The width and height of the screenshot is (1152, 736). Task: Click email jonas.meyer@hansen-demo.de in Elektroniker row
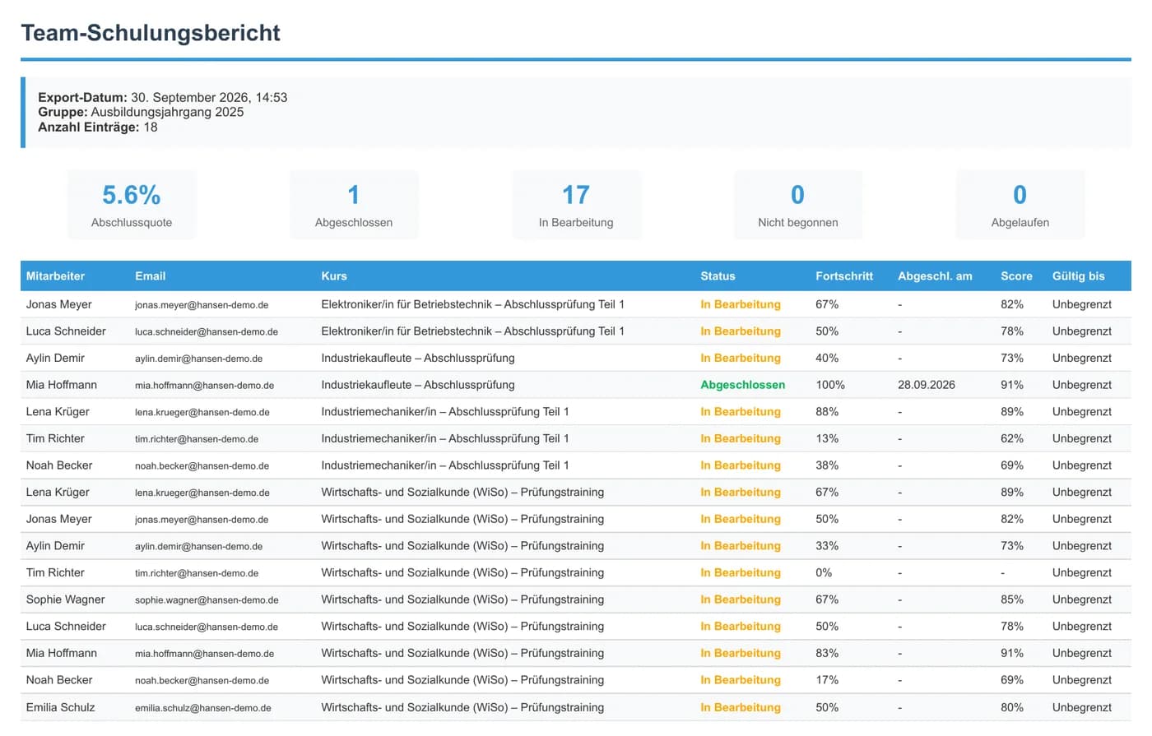(202, 305)
